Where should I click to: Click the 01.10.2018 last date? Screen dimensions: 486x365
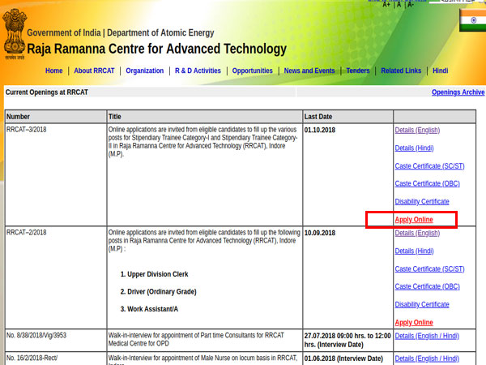(x=320, y=130)
